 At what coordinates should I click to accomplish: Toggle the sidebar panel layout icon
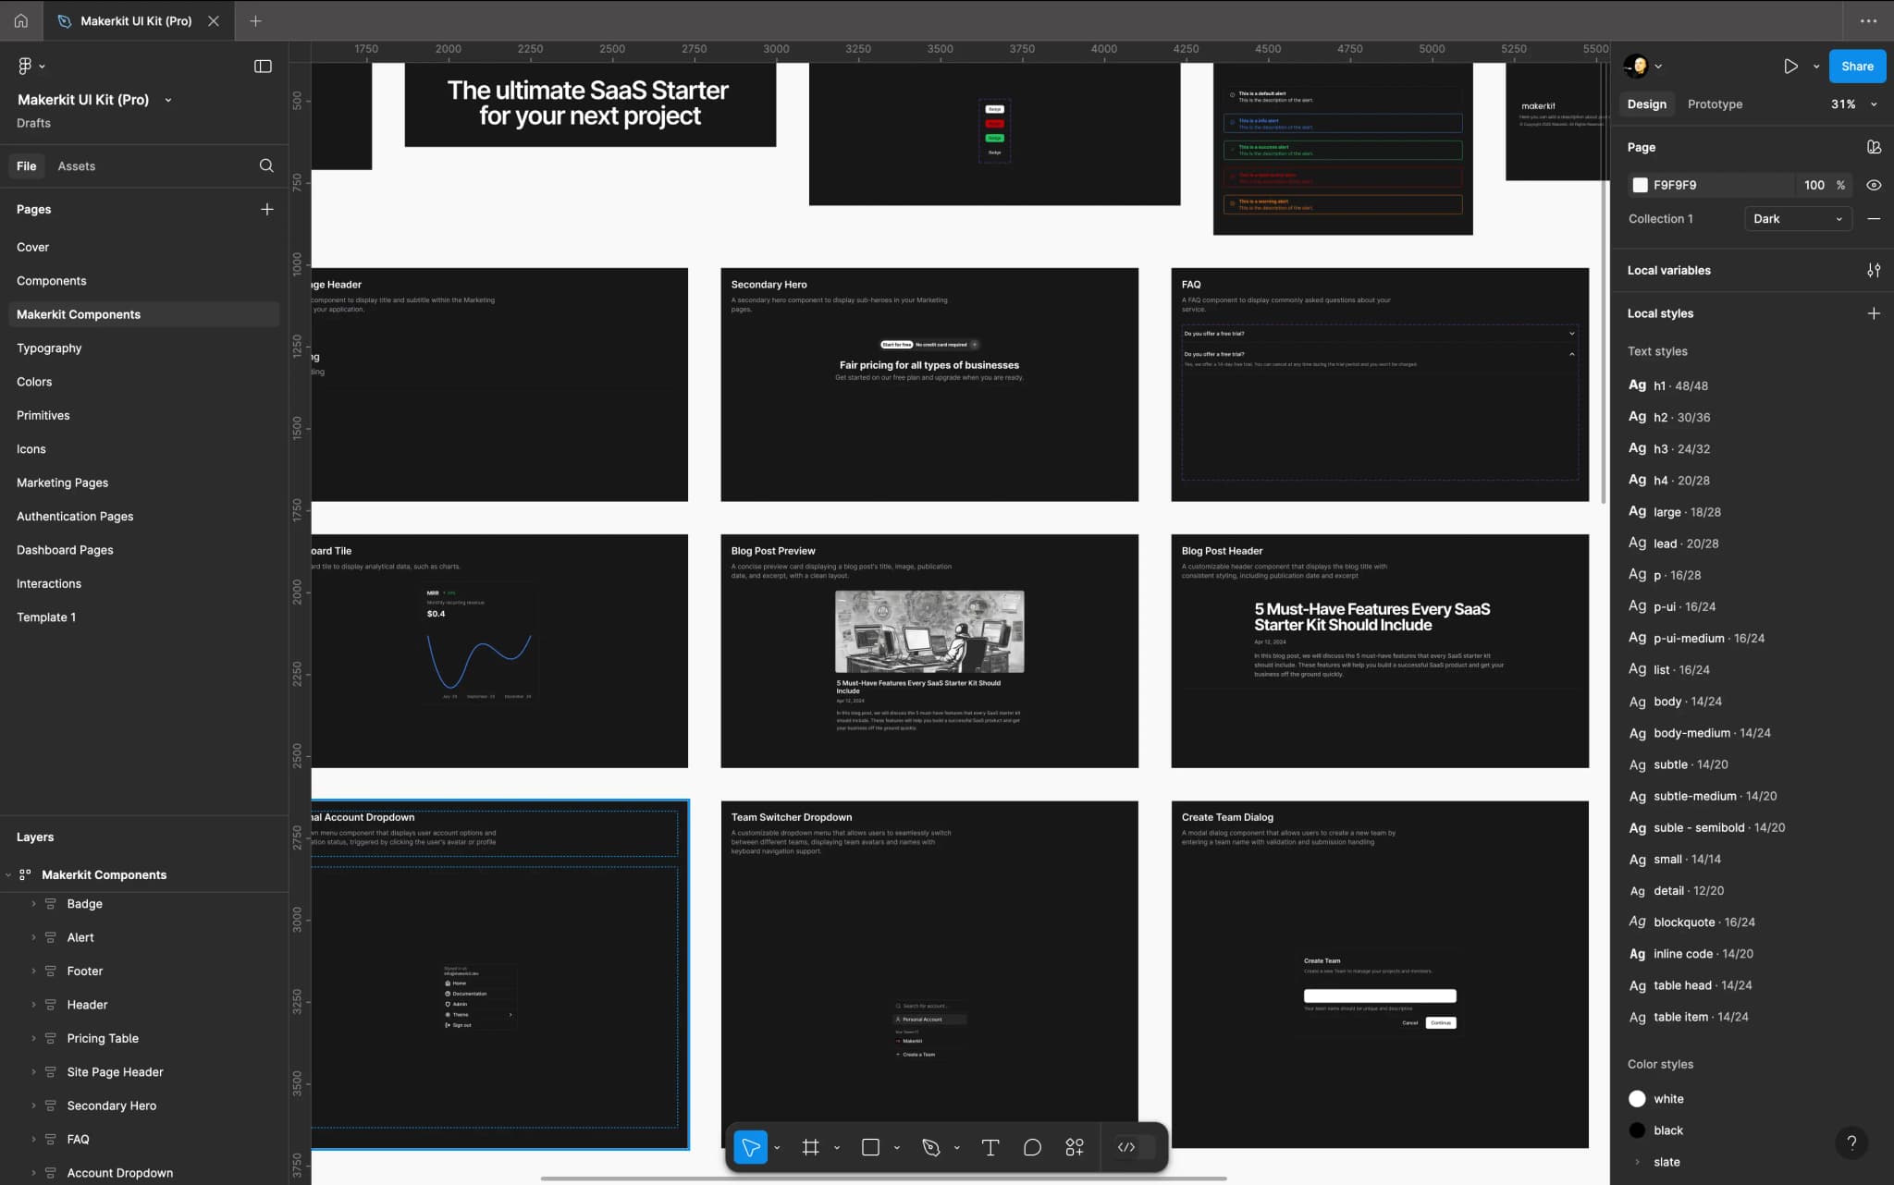(x=263, y=66)
